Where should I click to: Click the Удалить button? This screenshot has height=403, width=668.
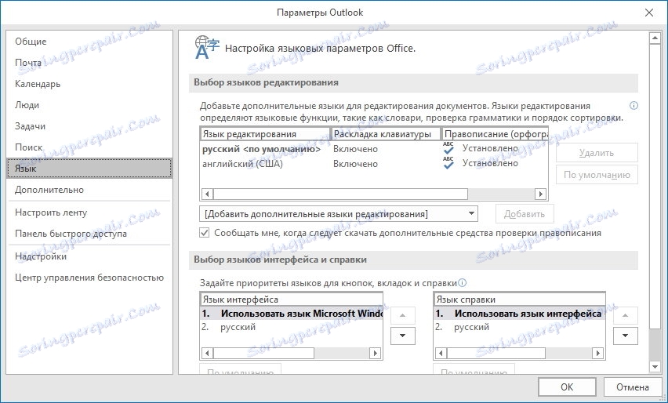coord(597,153)
